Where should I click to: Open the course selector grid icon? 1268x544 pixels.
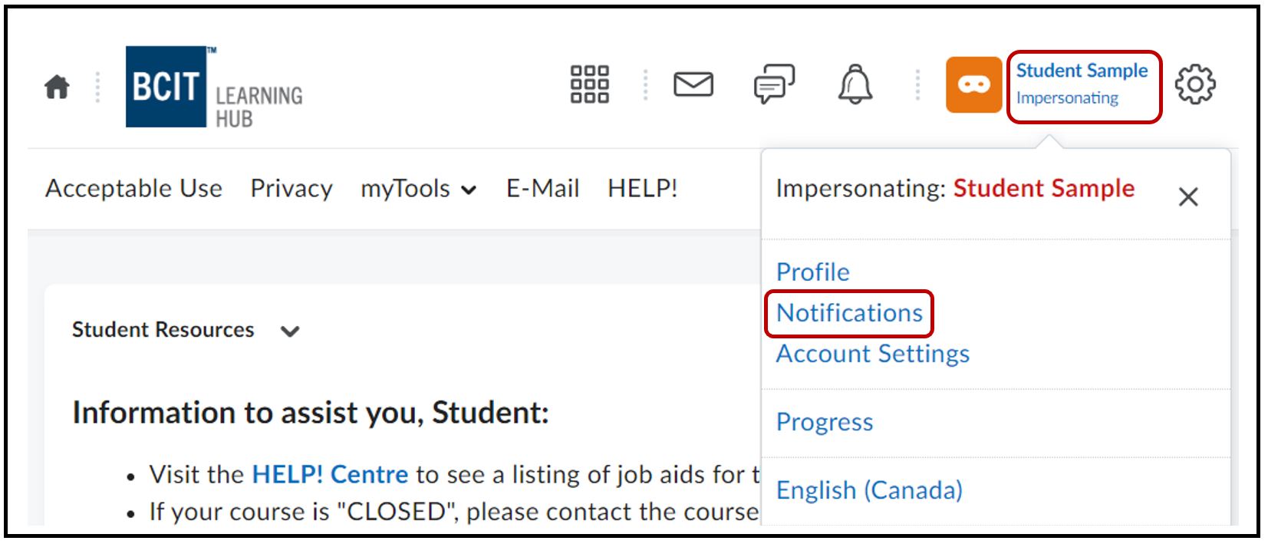tap(589, 84)
